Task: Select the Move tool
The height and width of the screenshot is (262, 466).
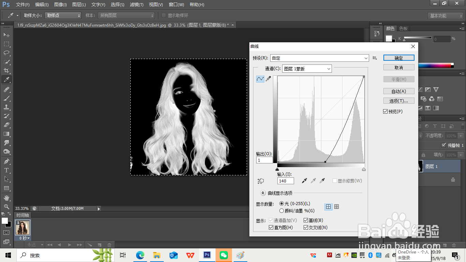Action: [6, 35]
